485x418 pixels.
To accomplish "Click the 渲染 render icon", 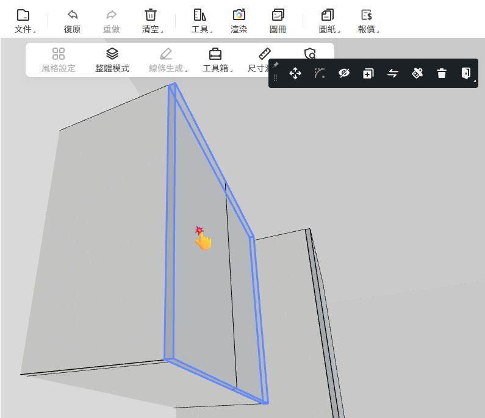I will click(x=239, y=21).
